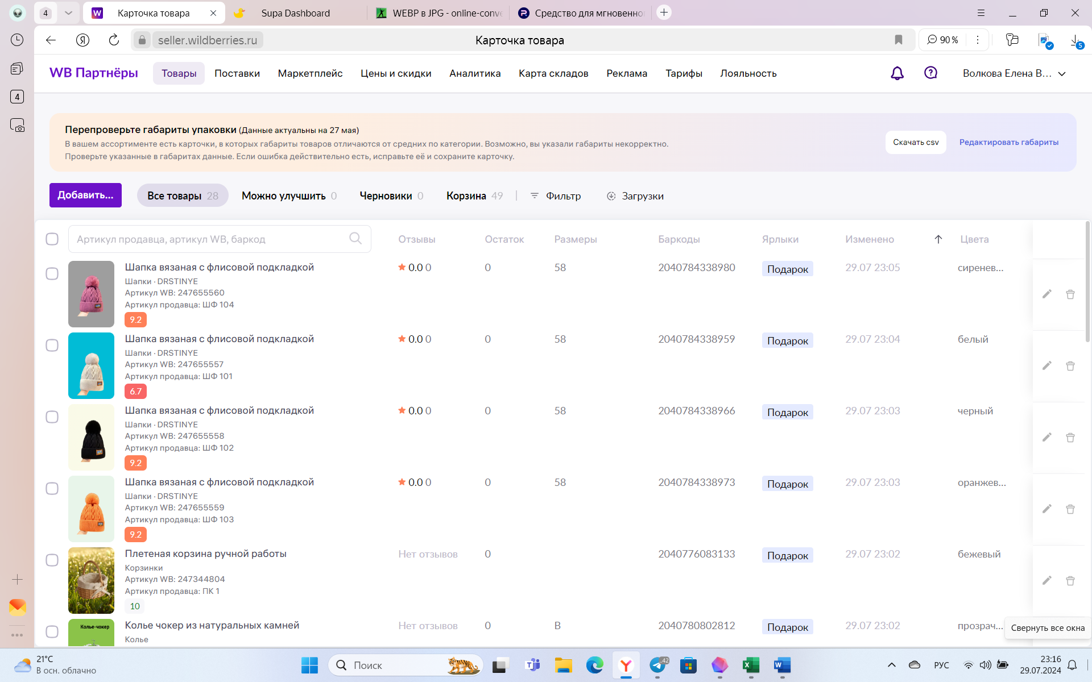Edit the ШФ 102 black hat card

click(1046, 437)
